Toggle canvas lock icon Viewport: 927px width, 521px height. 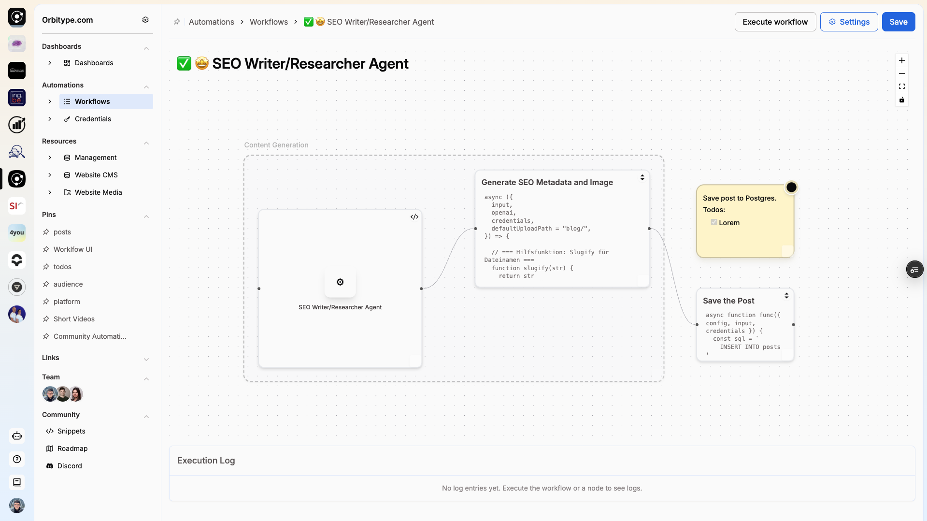pos(901,100)
